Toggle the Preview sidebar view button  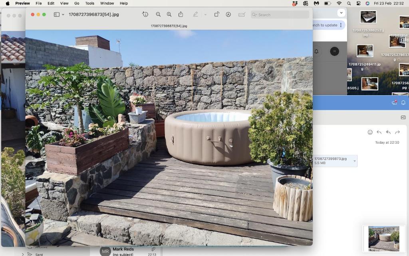[57, 15]
